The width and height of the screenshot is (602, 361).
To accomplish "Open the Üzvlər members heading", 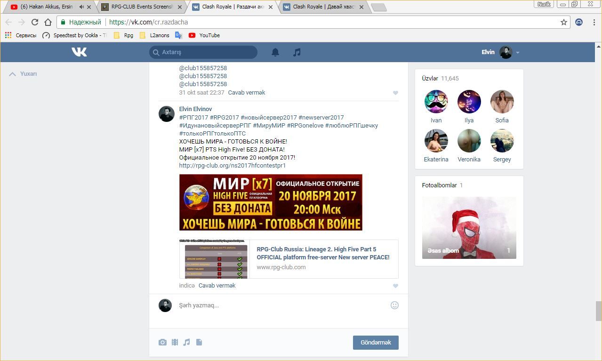I will 430,78.
